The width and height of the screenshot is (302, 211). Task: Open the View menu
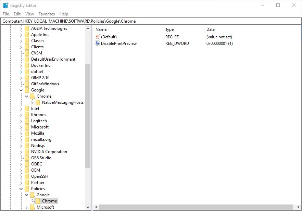click(30, 14)
